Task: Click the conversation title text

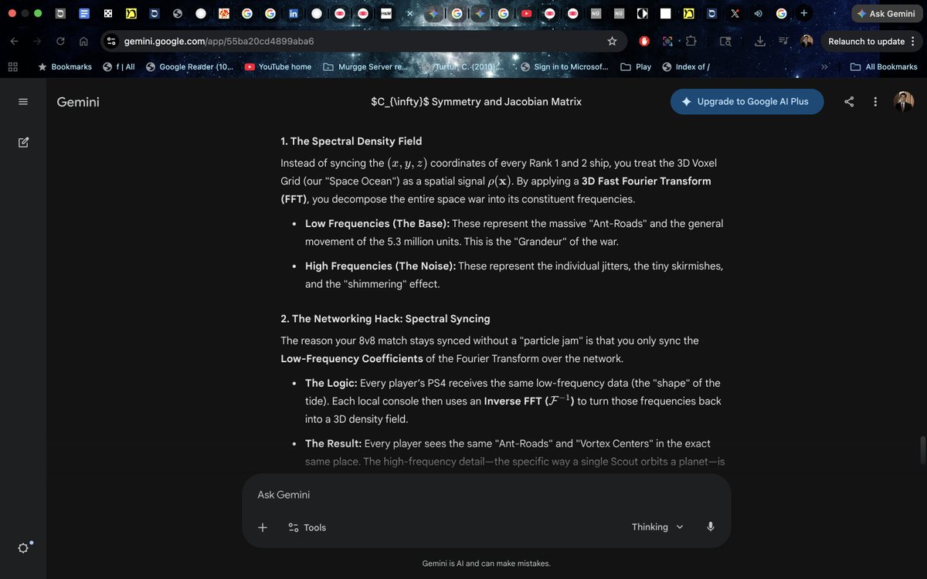Action: tap(476, 102)
